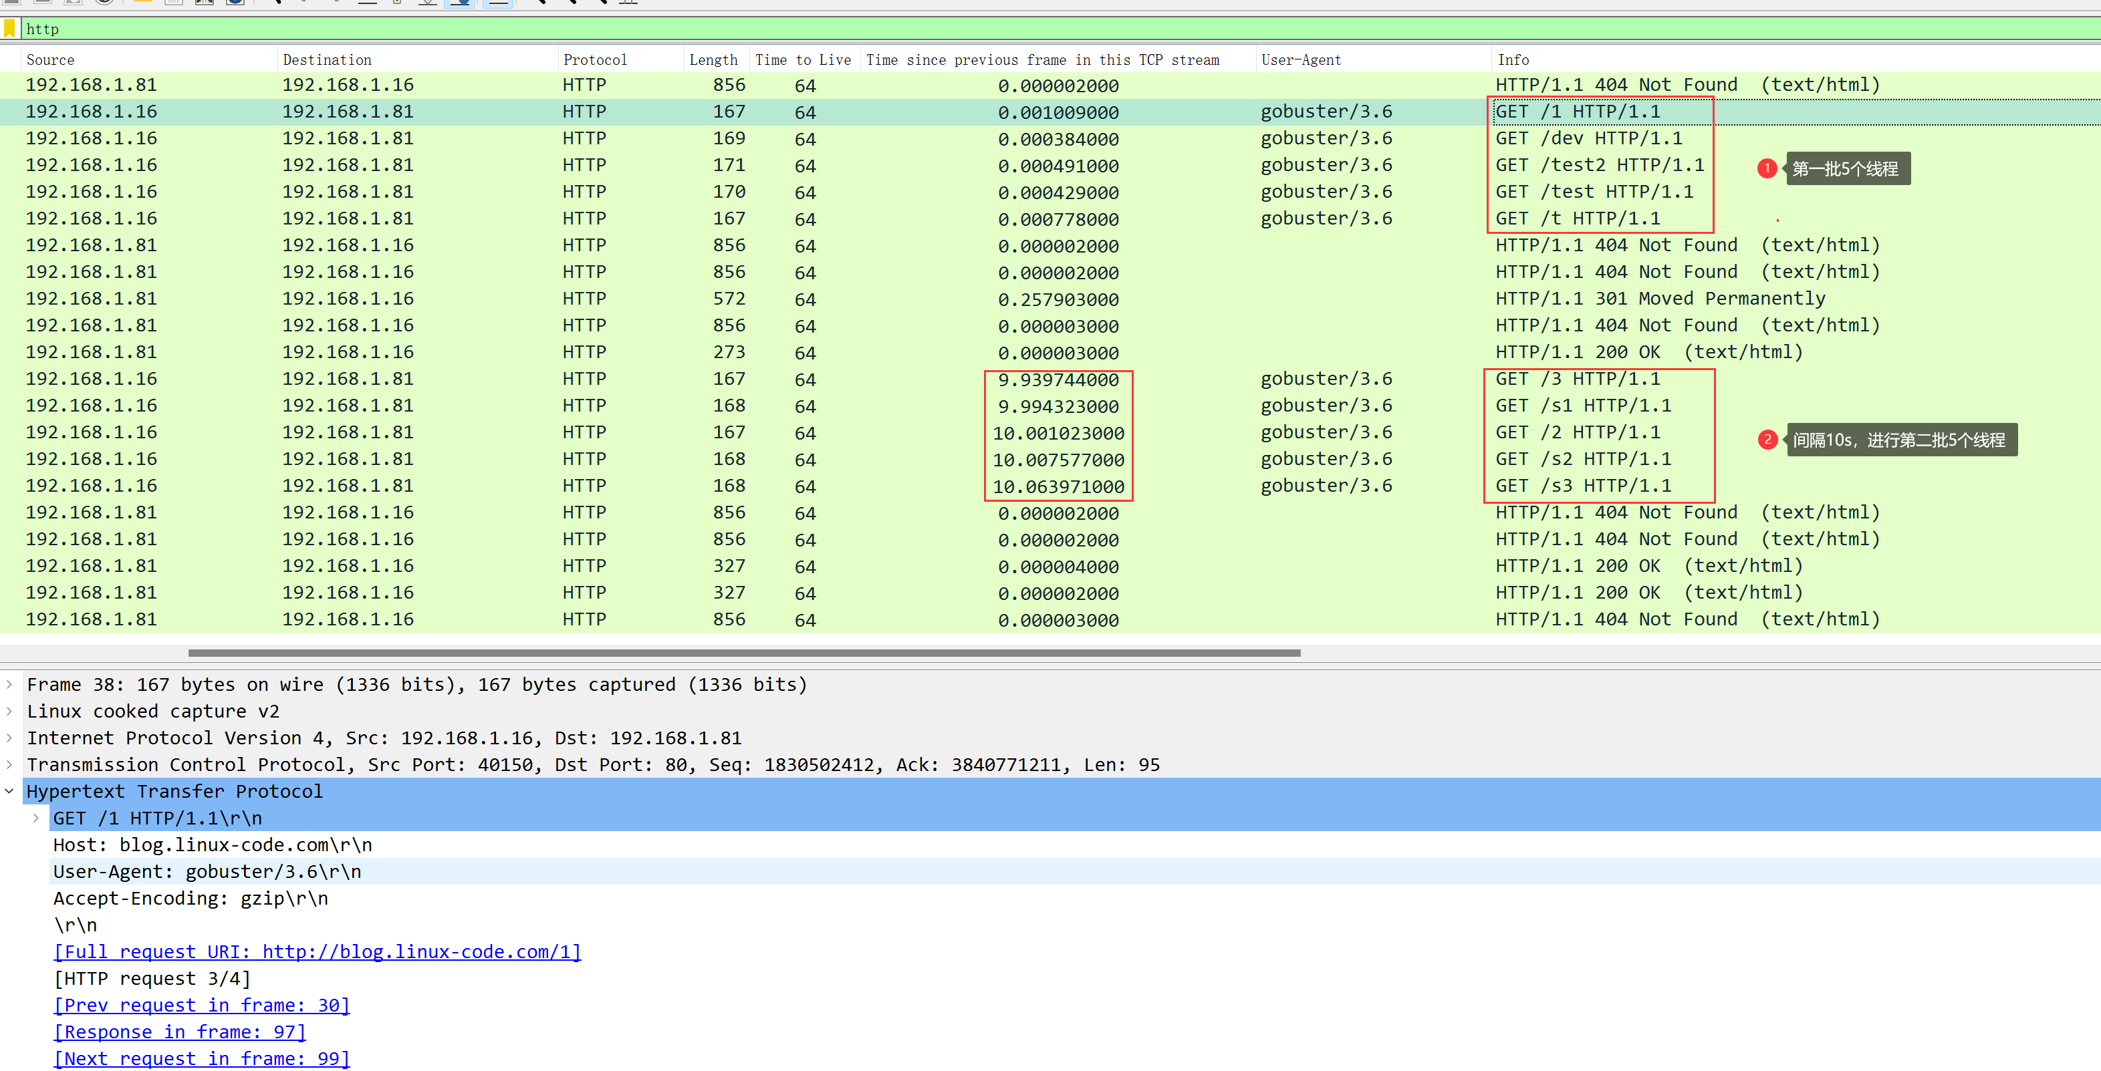
Task: Click the Time since previous frame column header
Action: 1058,59
